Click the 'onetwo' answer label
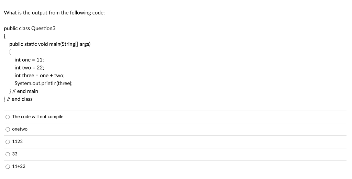 [x=20, y=129]
